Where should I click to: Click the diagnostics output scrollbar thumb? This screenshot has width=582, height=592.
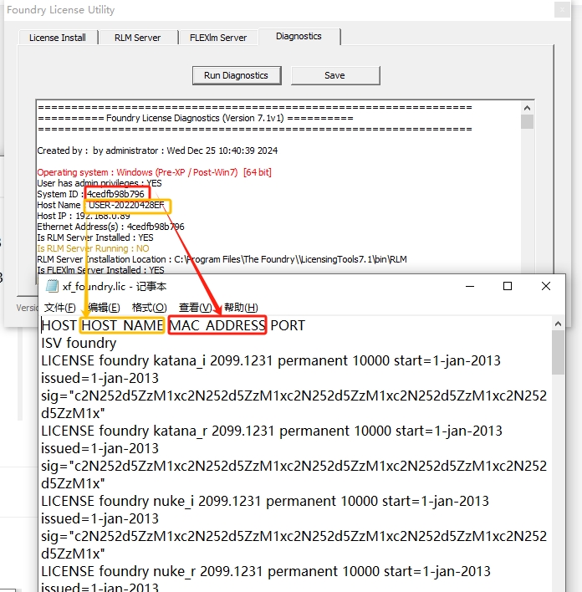point(528,121)
